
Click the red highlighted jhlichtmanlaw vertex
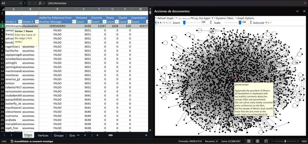[x=234, y=77]
